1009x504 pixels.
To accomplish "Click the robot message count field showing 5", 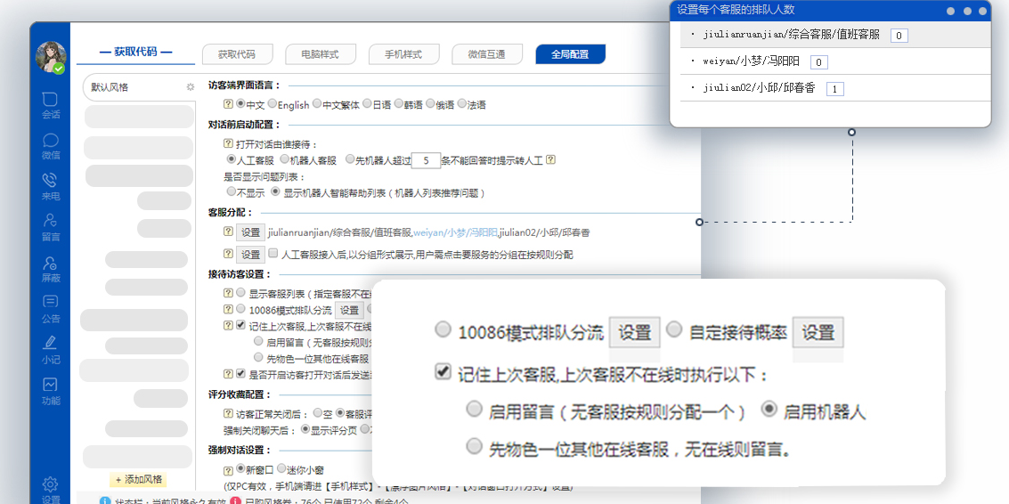I will [x=427, y=161].
